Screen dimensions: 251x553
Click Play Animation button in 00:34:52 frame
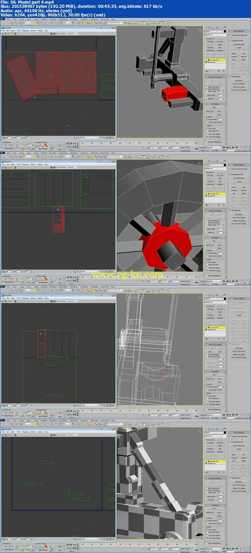tap(230, 549)
